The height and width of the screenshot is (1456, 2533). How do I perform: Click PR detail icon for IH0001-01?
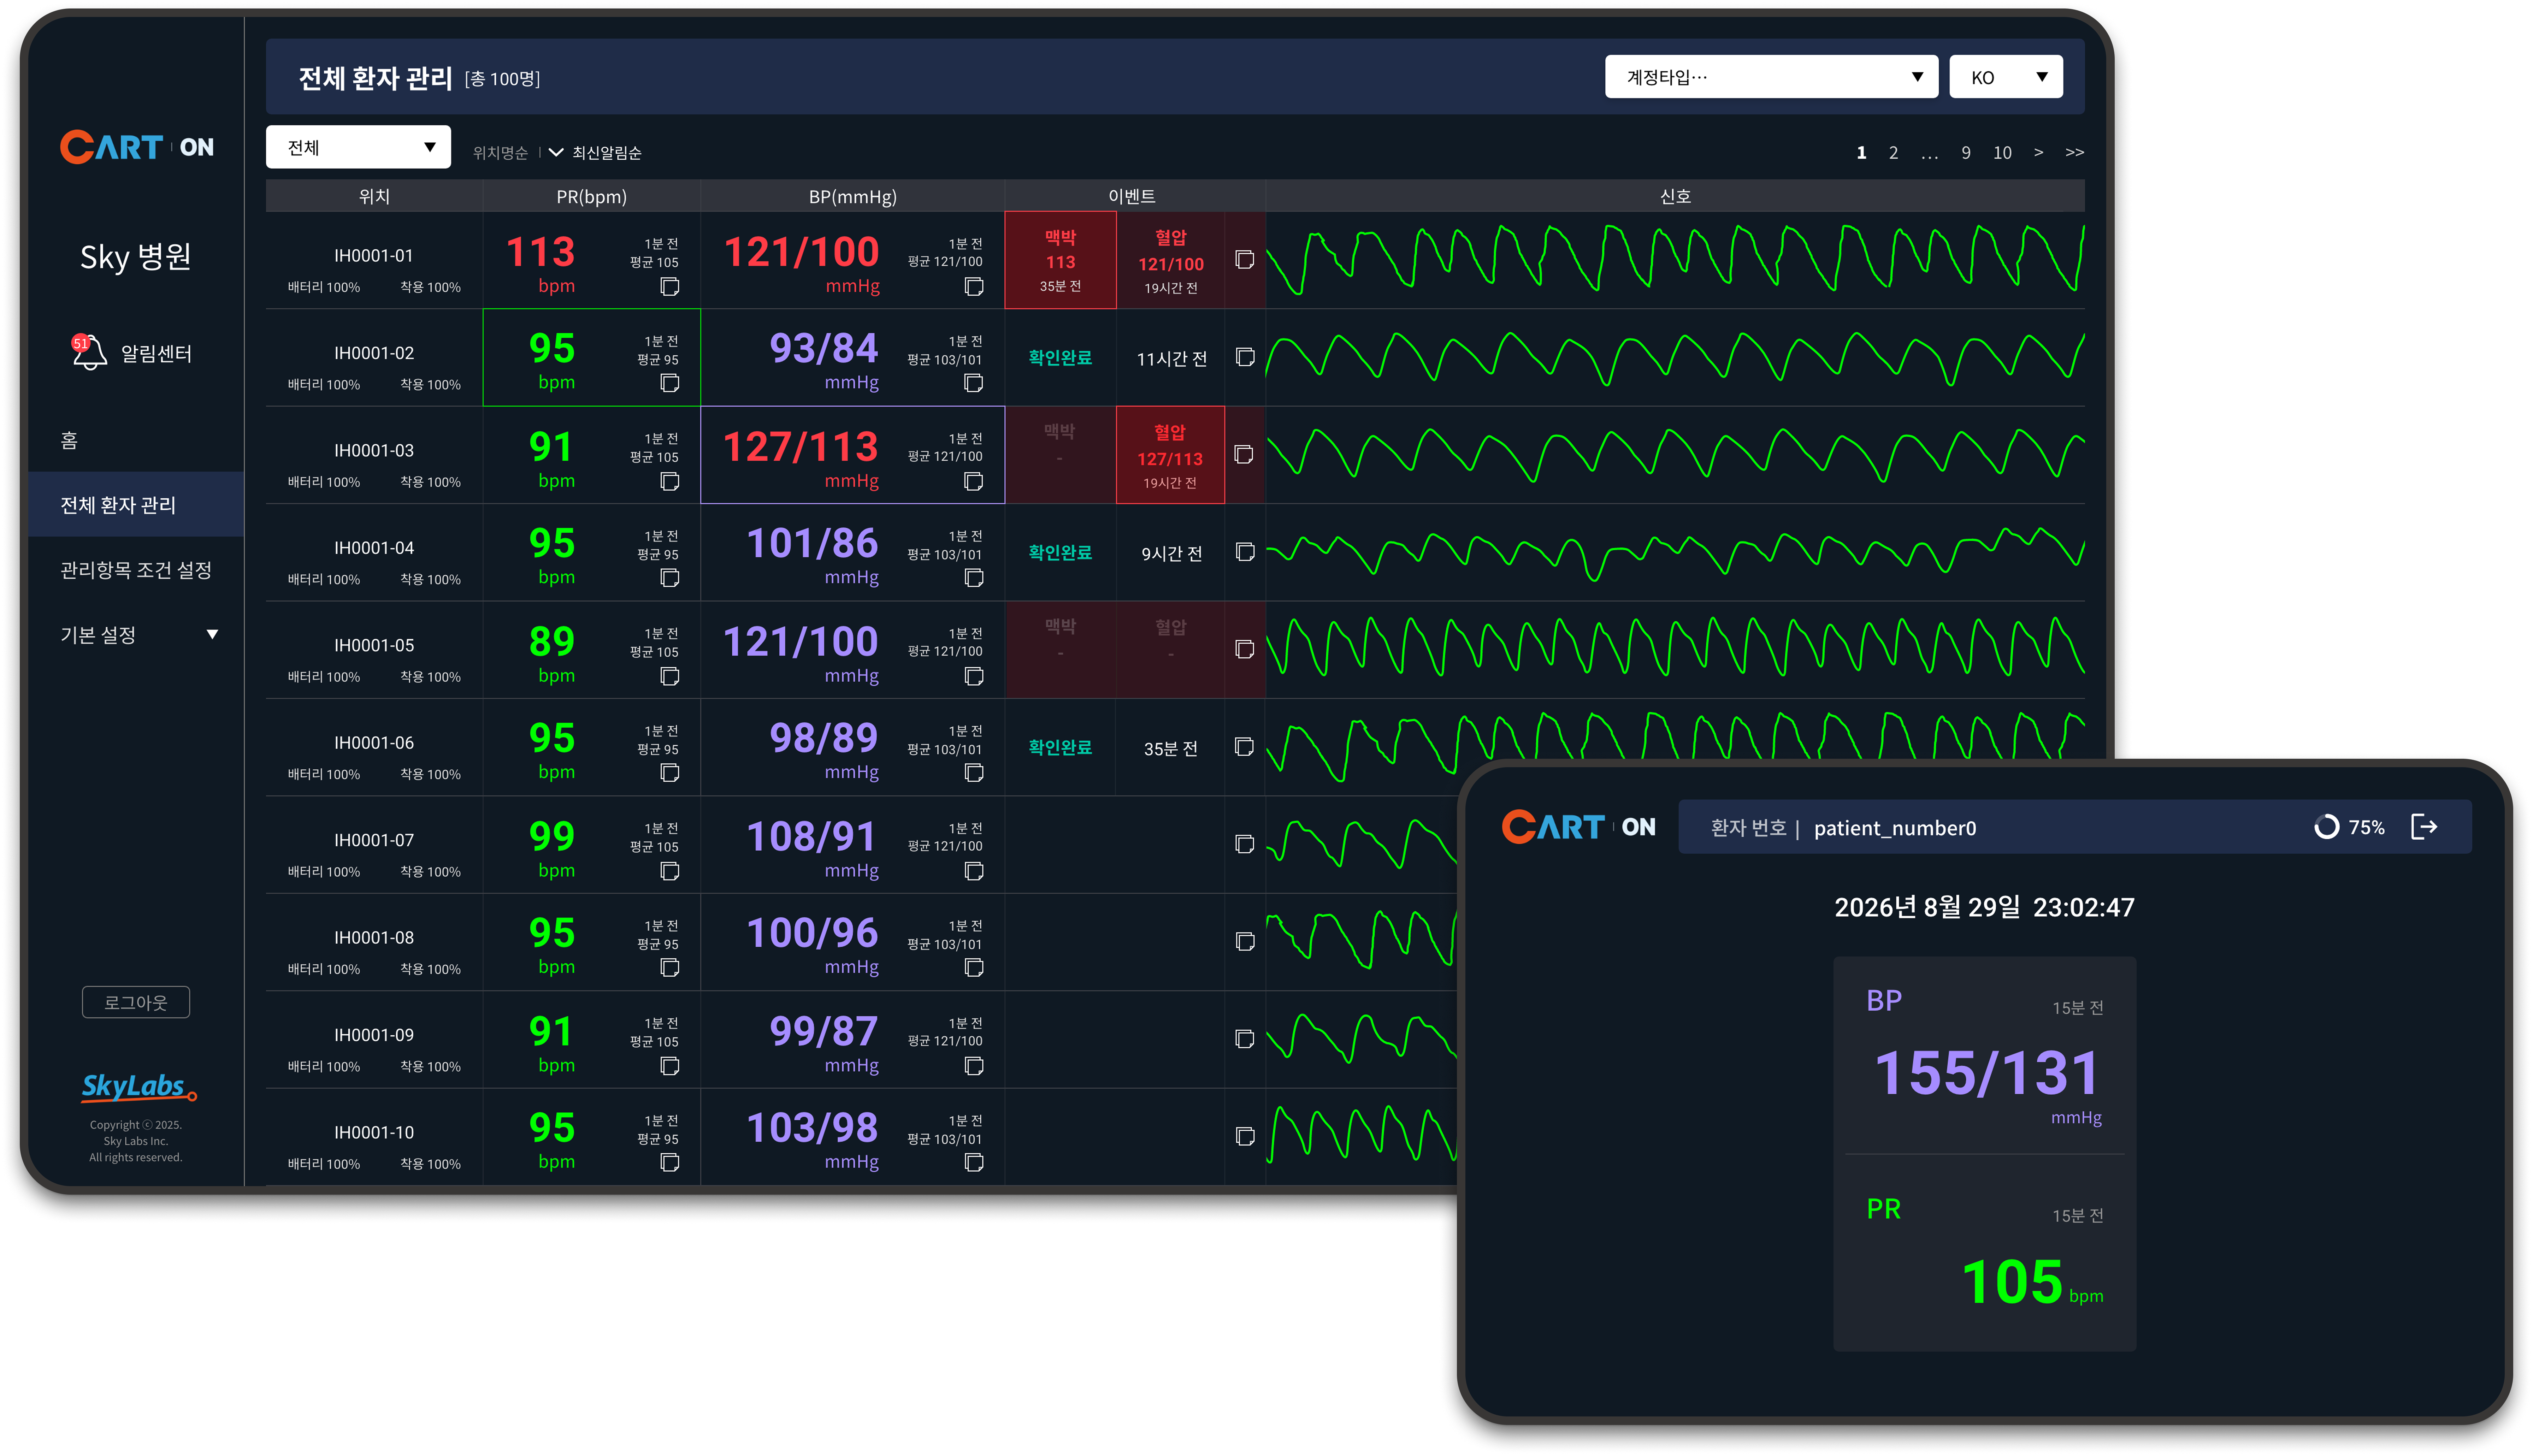click(x=670, y=287)
